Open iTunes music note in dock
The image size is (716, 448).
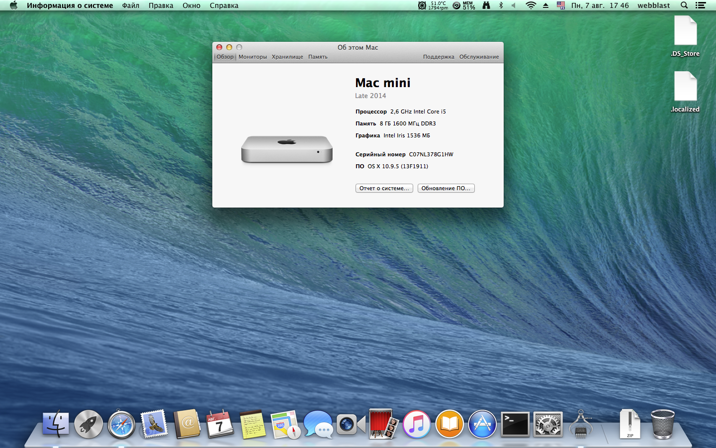click(417, 424)
